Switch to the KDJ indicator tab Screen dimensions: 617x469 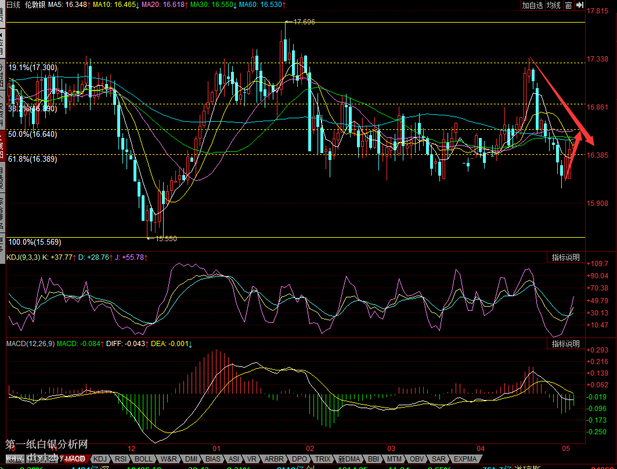[101, 459]
